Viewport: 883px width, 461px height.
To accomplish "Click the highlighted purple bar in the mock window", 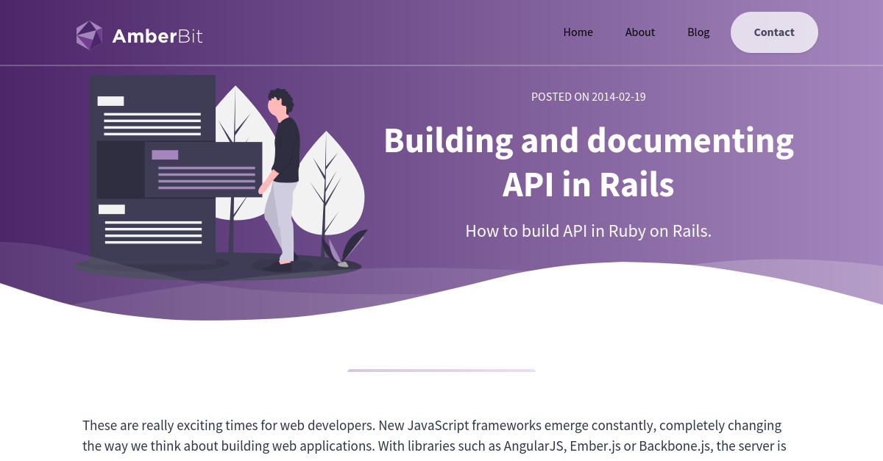I will [163, 153].
